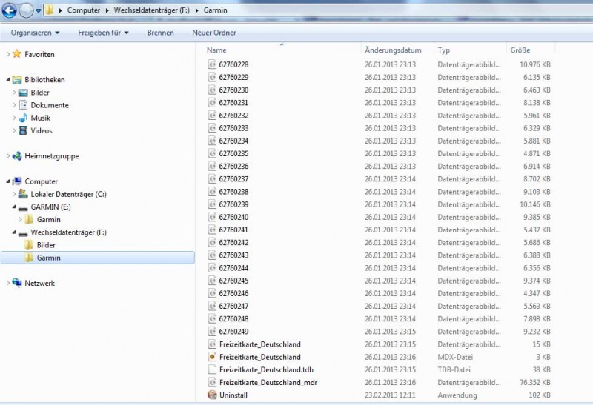Image resolution: width=593 pixels, height=405 pixels.
Task: Click the Bilder library icon
Action: click(x=23, y=93)
